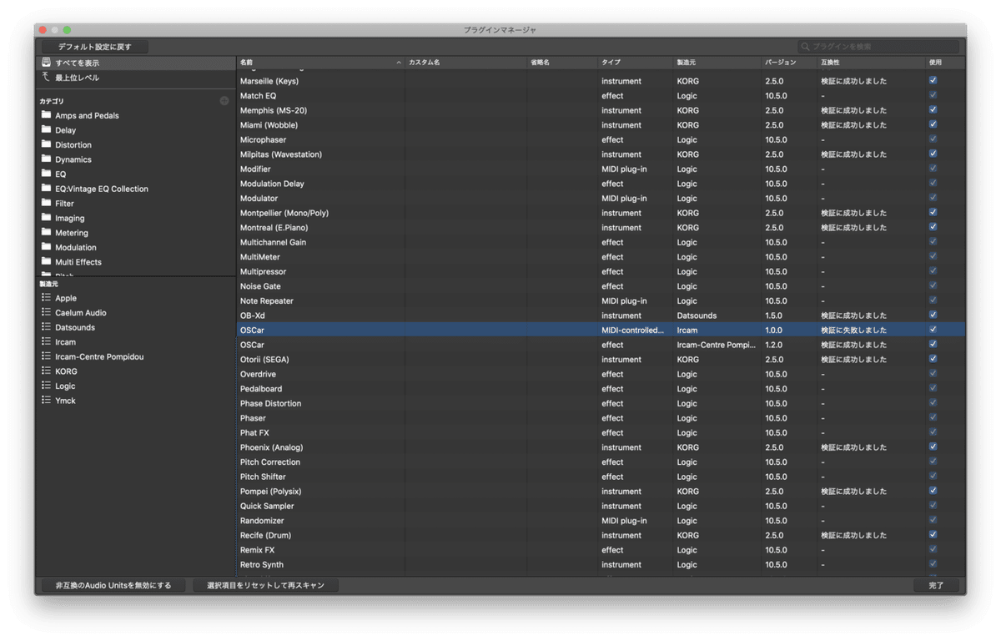Click the add category plus icon
The height and width of the screenshot is (641, 1001).
[224, 101]
